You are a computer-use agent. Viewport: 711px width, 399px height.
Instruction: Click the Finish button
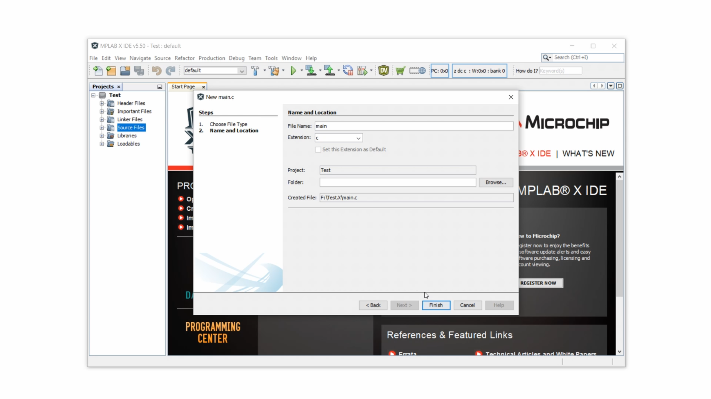point(436,305)
